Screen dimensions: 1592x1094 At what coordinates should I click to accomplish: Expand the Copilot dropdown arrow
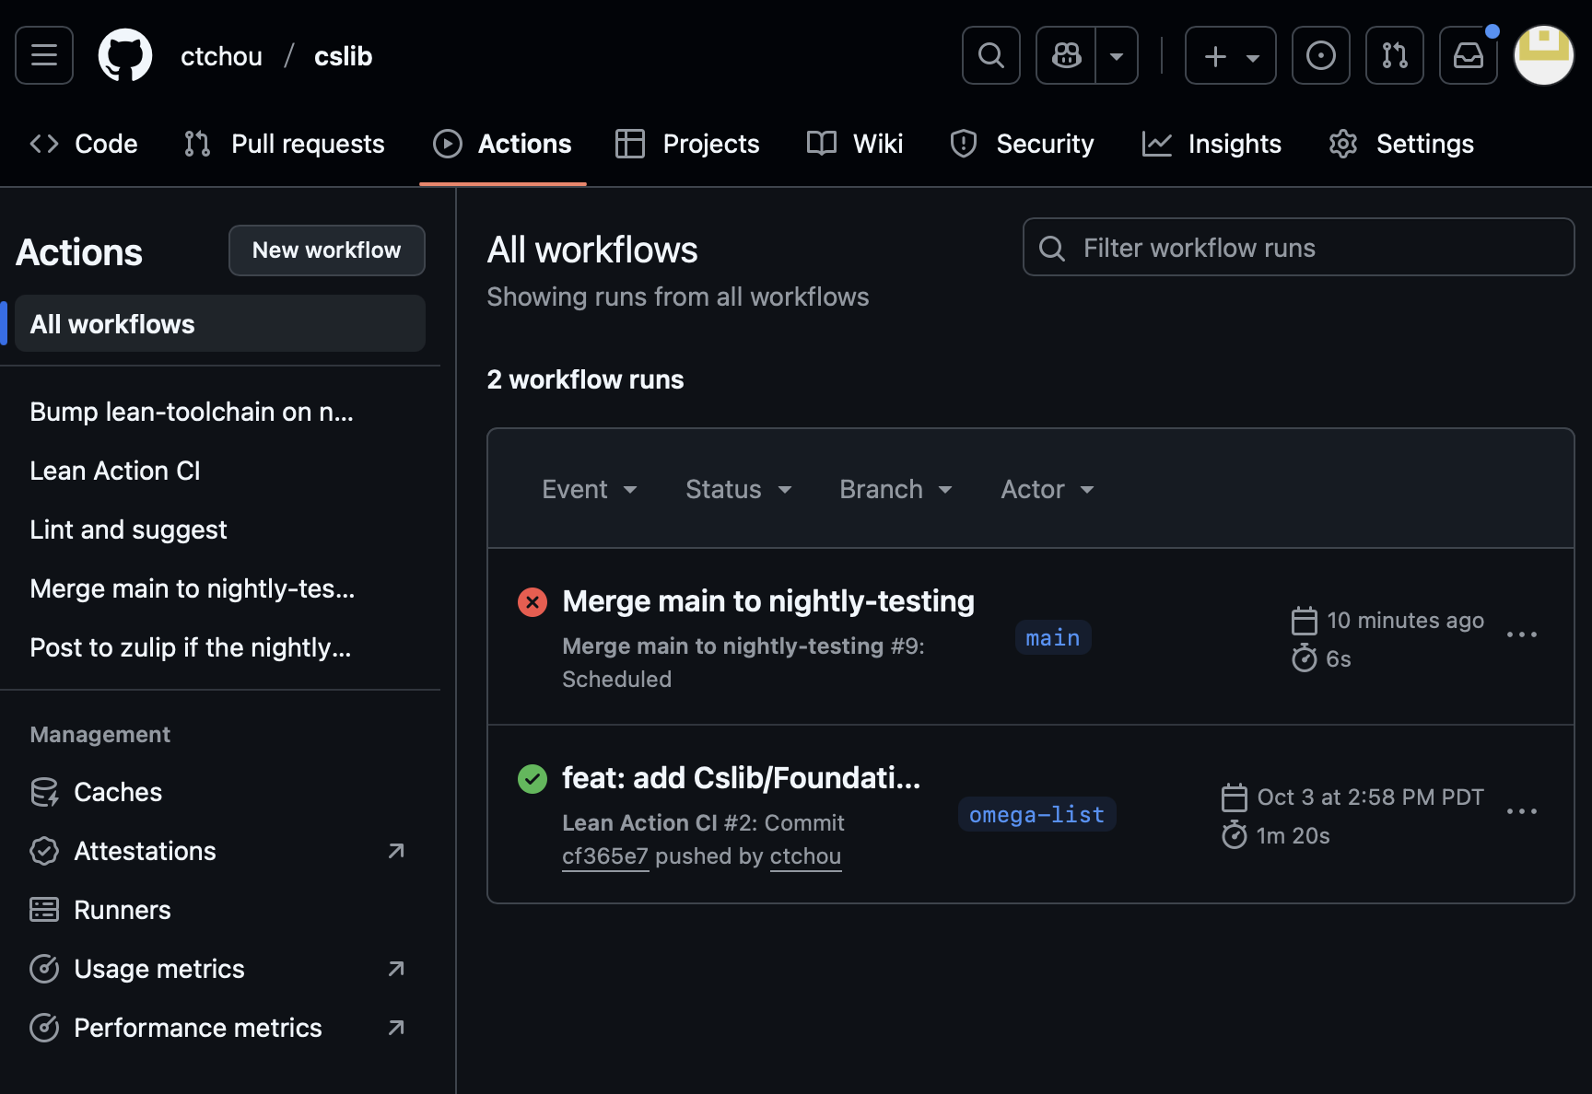[1117, 55]
